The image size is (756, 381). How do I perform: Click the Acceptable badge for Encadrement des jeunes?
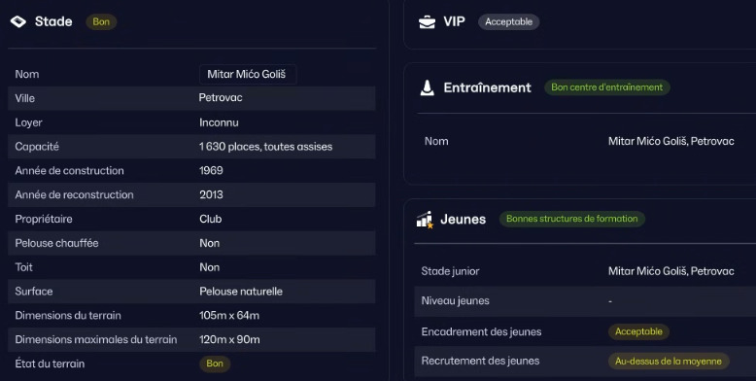coord(638,331)
